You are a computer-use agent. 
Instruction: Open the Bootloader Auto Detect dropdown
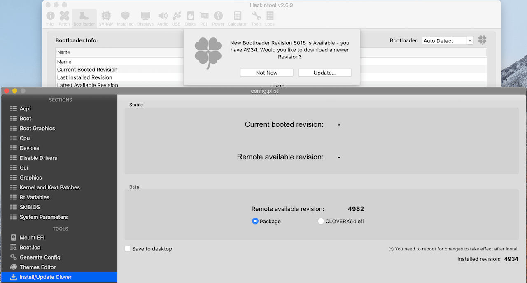coord(448,40)
